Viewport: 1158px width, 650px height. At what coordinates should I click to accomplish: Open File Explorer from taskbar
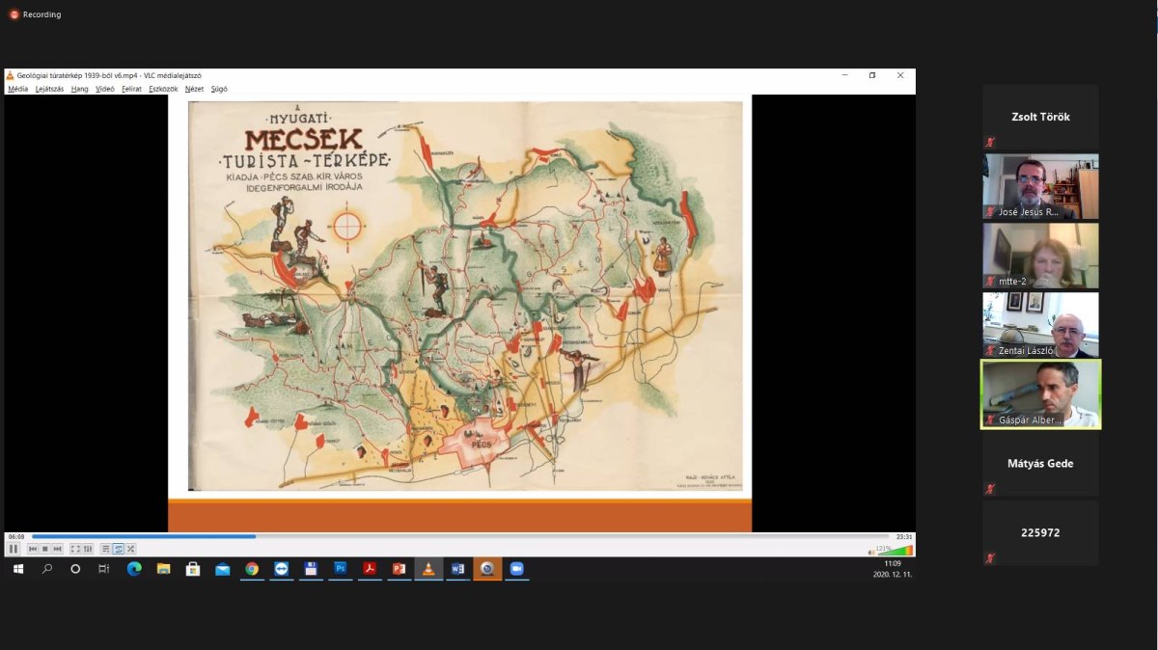point(163,569)
